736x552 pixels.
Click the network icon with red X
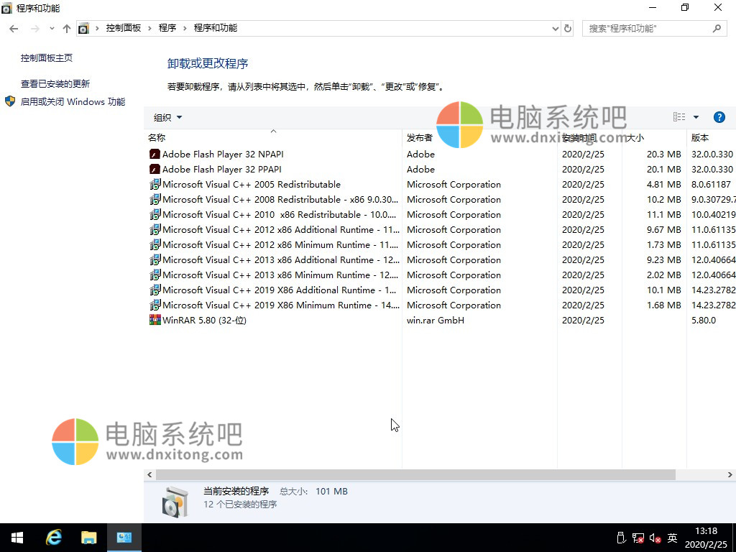pyautogui.click(x=637, y=537)
